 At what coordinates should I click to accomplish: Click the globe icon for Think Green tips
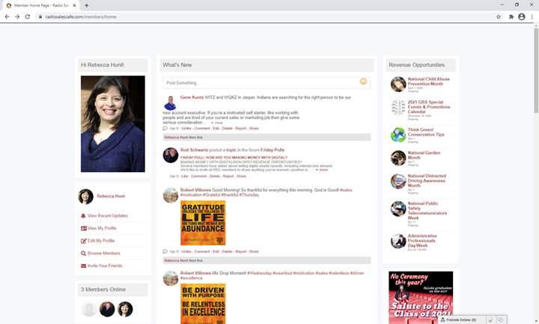[398, 135]
